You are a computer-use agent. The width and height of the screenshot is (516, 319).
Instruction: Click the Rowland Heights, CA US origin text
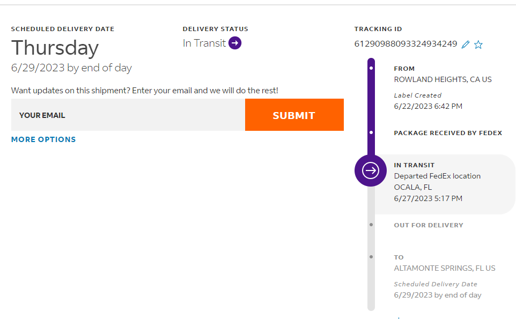pos(443,79)
